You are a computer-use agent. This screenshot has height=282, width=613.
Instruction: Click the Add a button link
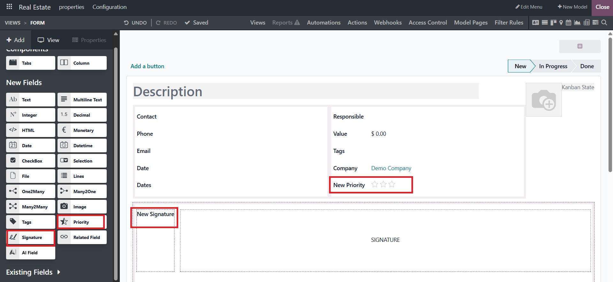pyautogui.click(x=147, y=66)
